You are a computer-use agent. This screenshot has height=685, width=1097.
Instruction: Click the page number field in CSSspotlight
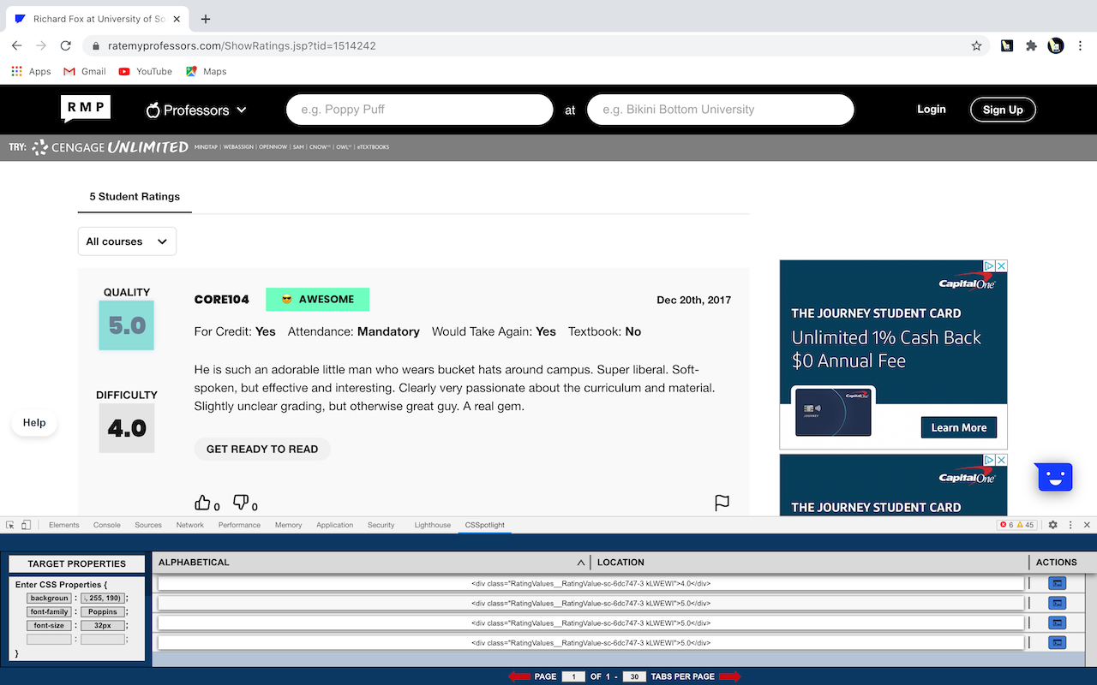pyautogui.click(x=573, y=676)
